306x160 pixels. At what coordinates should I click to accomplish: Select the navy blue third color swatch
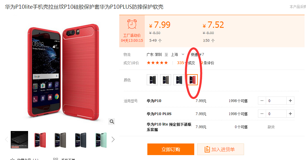[179, 80]
